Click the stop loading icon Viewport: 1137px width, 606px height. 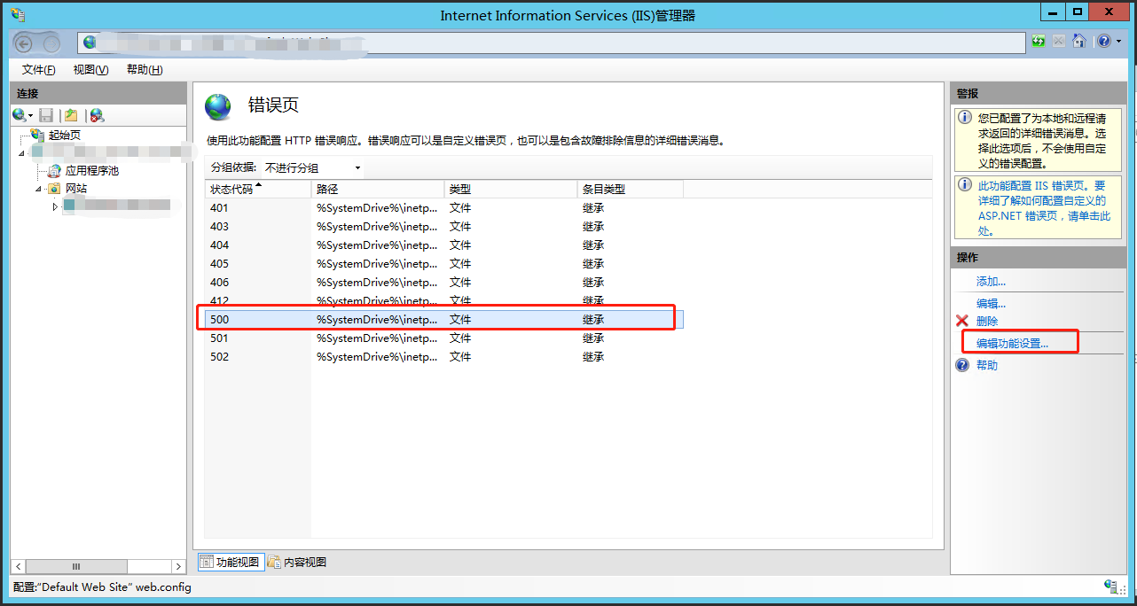1058,41
